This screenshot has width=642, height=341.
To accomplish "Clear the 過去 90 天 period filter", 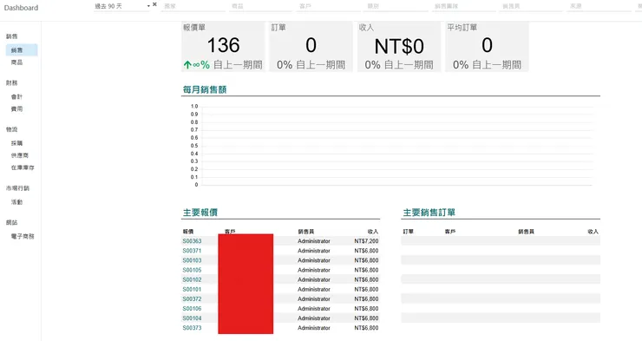I will 154,4.
